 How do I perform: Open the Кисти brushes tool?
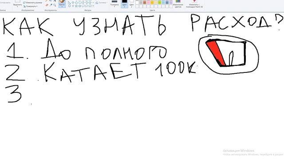(x=62, y=4)
